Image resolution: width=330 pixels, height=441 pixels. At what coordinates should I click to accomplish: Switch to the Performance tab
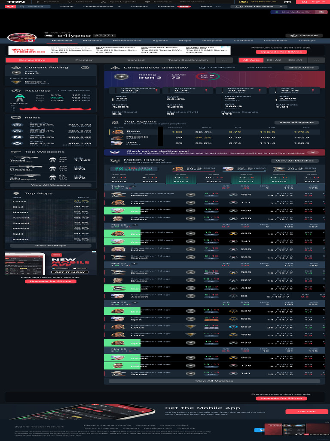(127, 41)
